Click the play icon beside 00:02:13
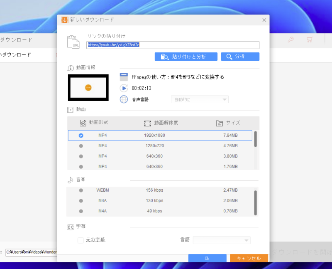 click(x=124, y=88)
